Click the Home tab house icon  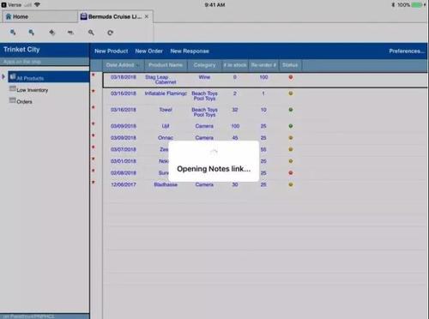click(x=9, y=16)
